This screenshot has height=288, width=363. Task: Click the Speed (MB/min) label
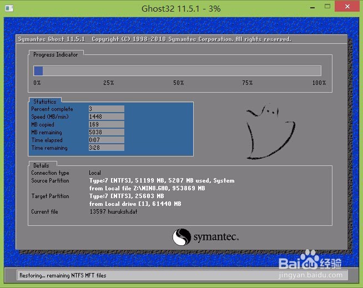(50, 117)
